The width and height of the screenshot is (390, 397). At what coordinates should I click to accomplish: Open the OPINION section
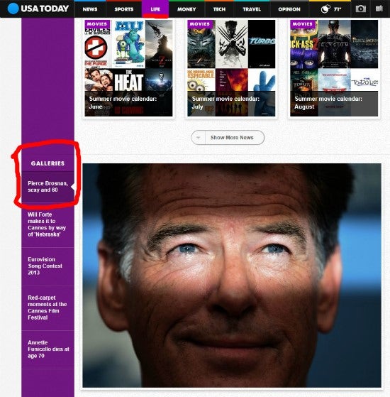[x=289, y=9]
